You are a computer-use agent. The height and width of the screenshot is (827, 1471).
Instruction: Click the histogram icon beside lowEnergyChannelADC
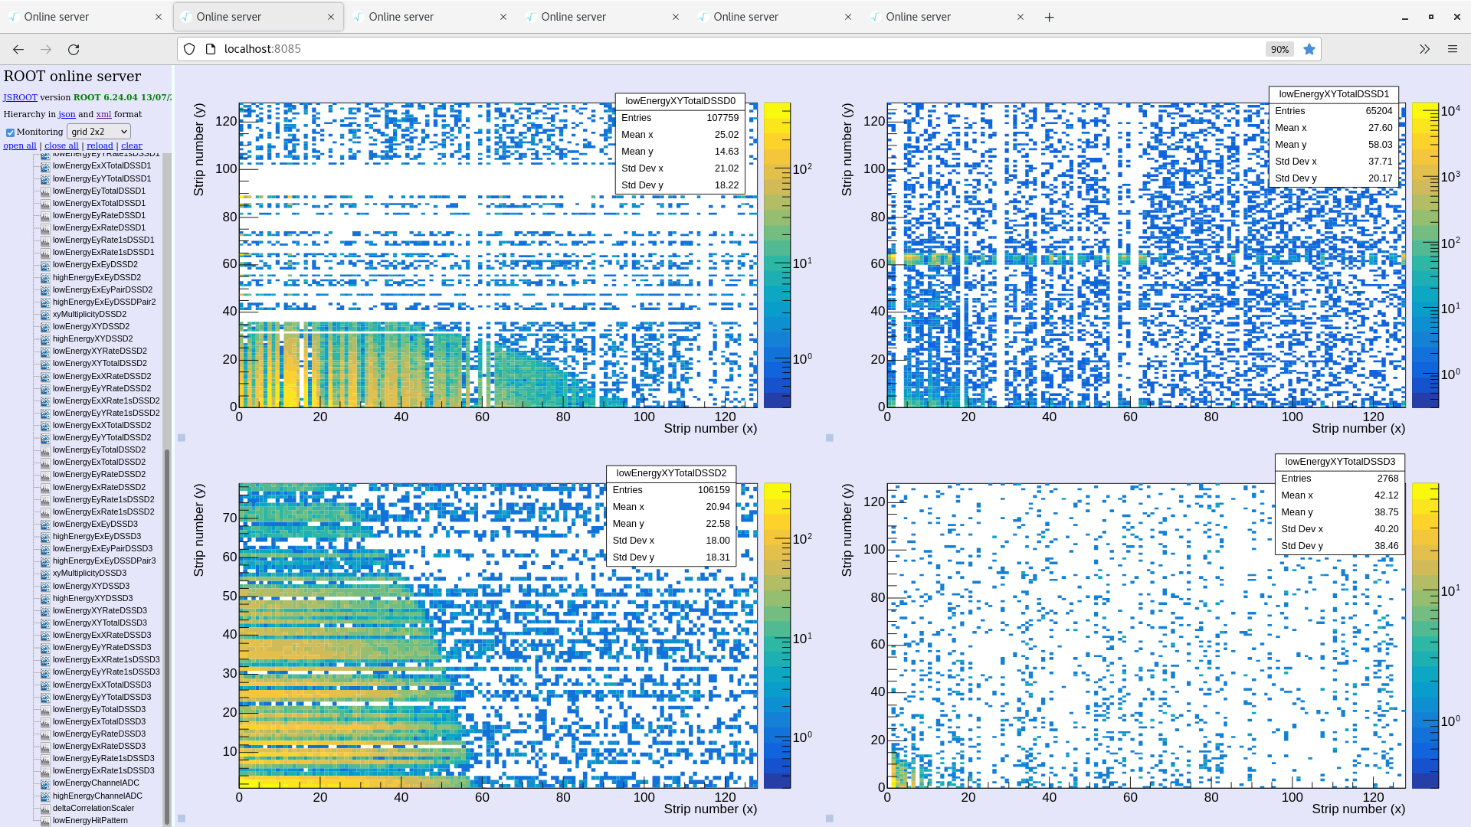click(x=44, y=783)
